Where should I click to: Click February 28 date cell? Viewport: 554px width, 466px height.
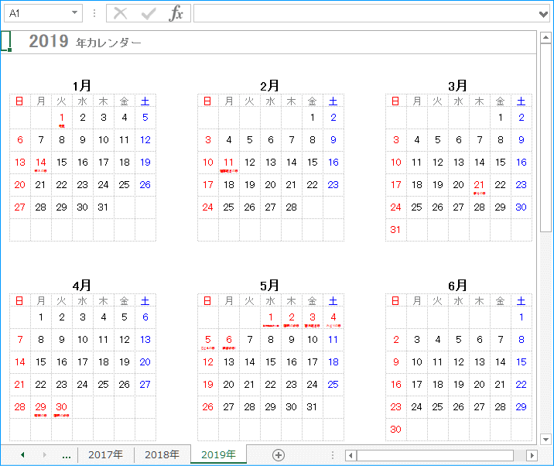292,207
